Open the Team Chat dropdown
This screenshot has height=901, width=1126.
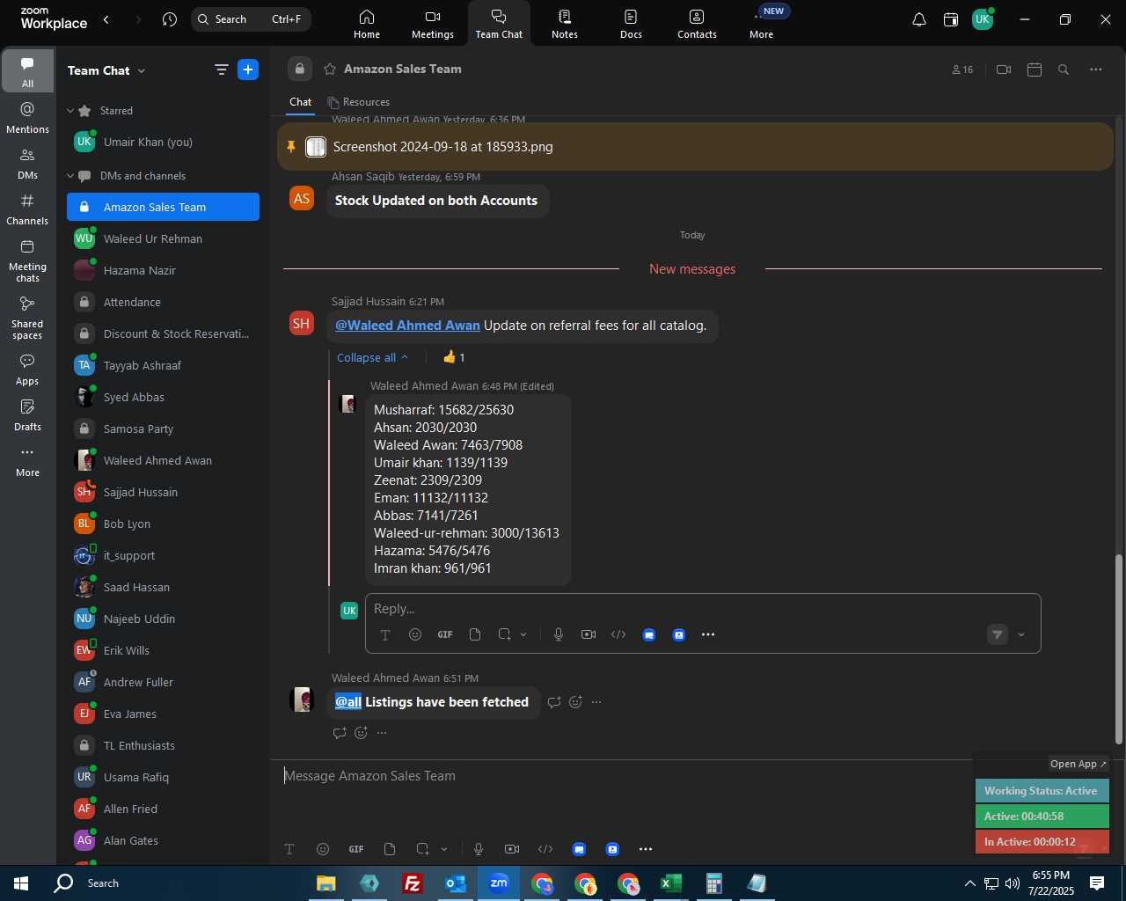pyautogui.click(x=142, y=71)
